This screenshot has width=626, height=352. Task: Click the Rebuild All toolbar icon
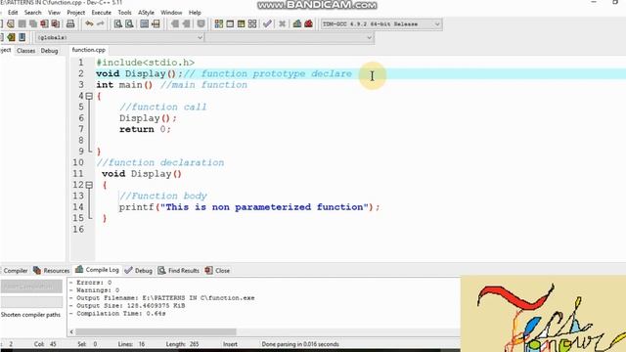(252, 23)
